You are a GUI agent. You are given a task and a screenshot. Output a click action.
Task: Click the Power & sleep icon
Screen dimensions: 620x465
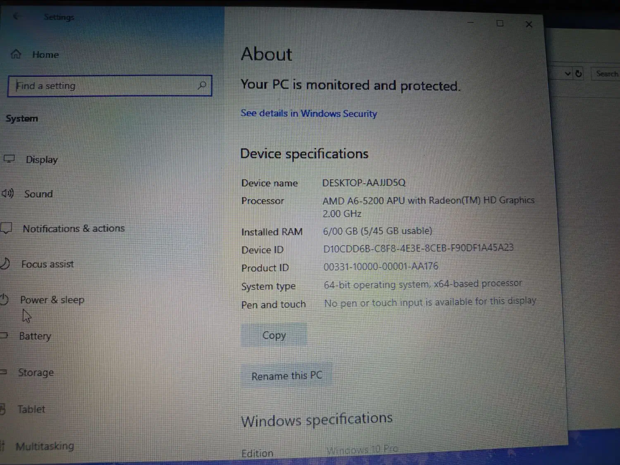[x=5, y=299]
